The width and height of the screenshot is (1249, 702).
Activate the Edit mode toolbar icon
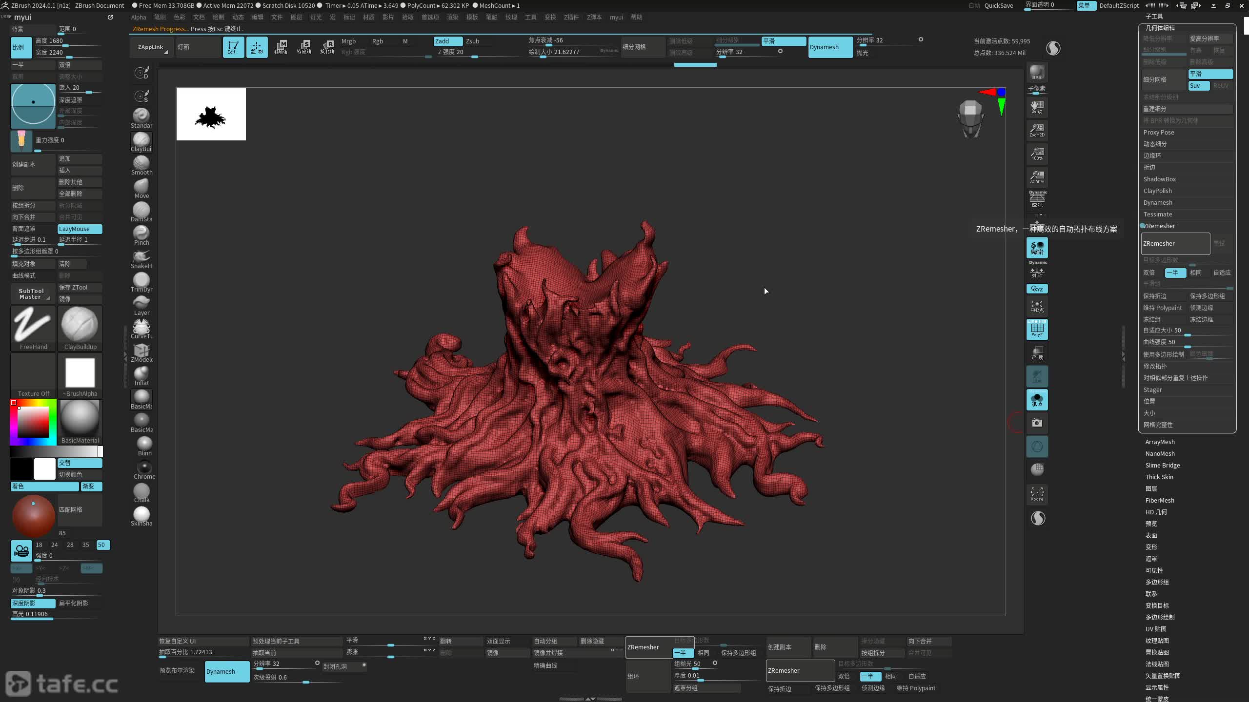coord(233,47)
